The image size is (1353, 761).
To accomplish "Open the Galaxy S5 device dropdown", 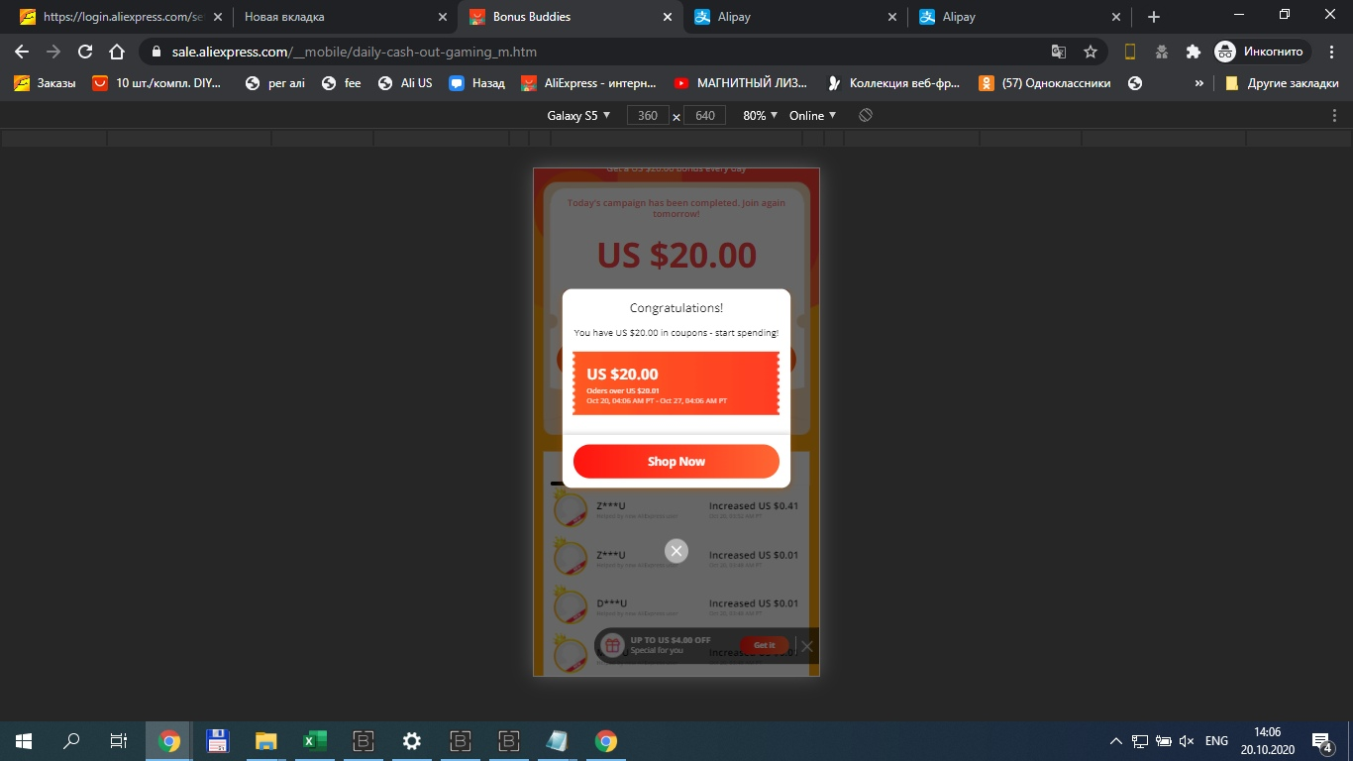I will (579, 116).
